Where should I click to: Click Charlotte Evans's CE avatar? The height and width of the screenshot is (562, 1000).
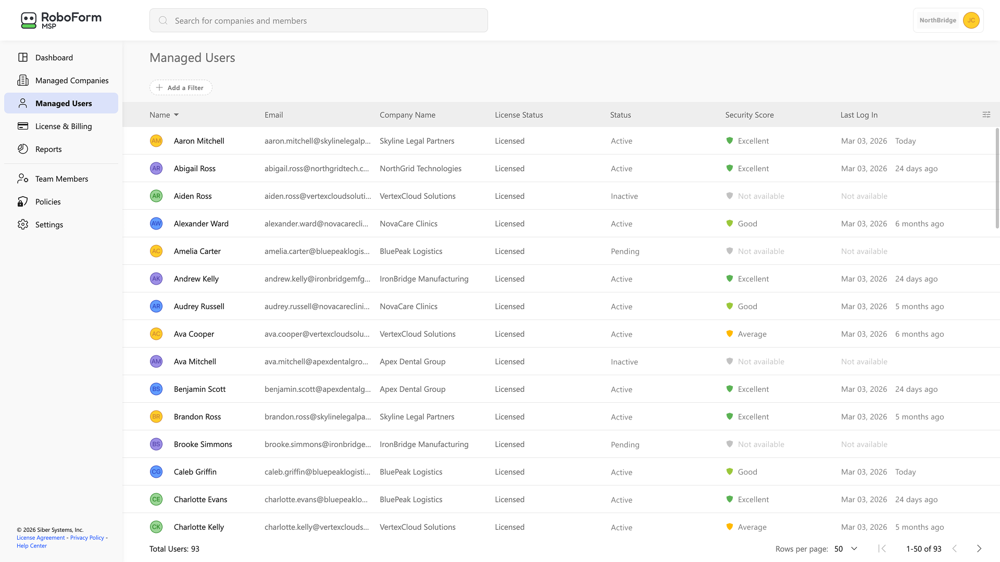pyautogui.click(x=156, y=499)
